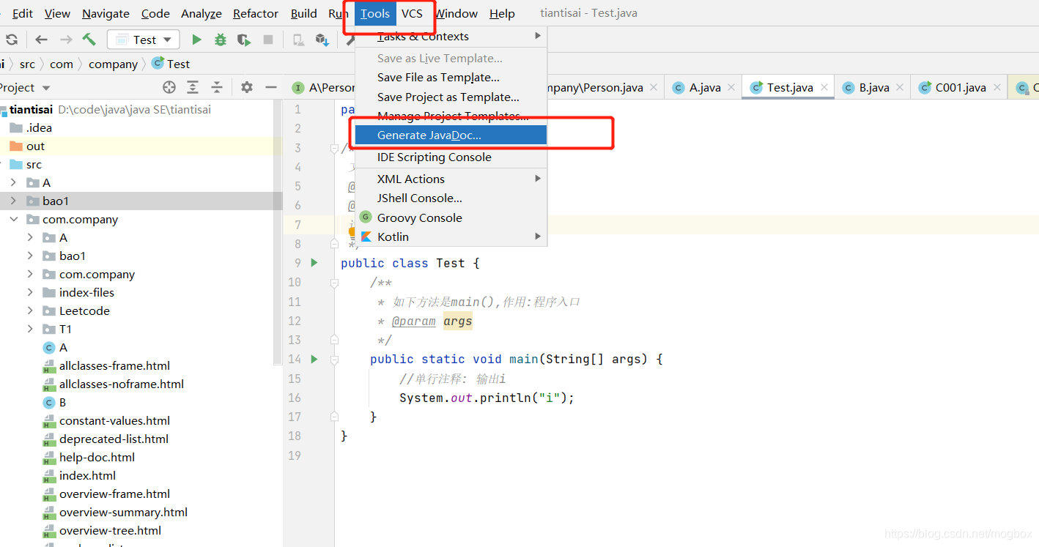Expand the index-files folder

[30, 292]
